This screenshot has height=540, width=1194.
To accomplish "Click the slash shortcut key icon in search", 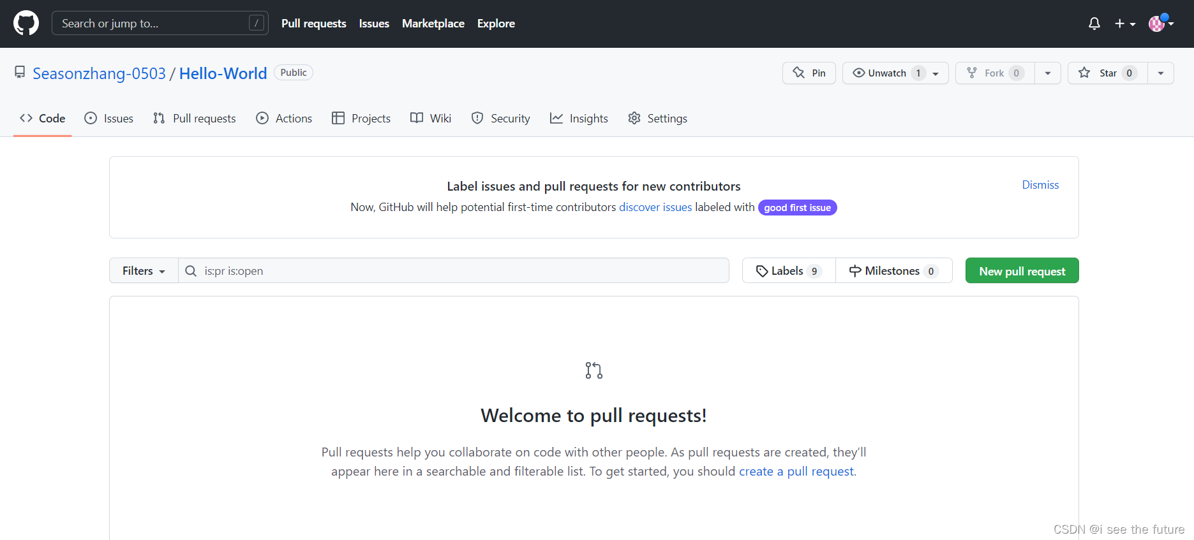I will click(x=257, y=23).
